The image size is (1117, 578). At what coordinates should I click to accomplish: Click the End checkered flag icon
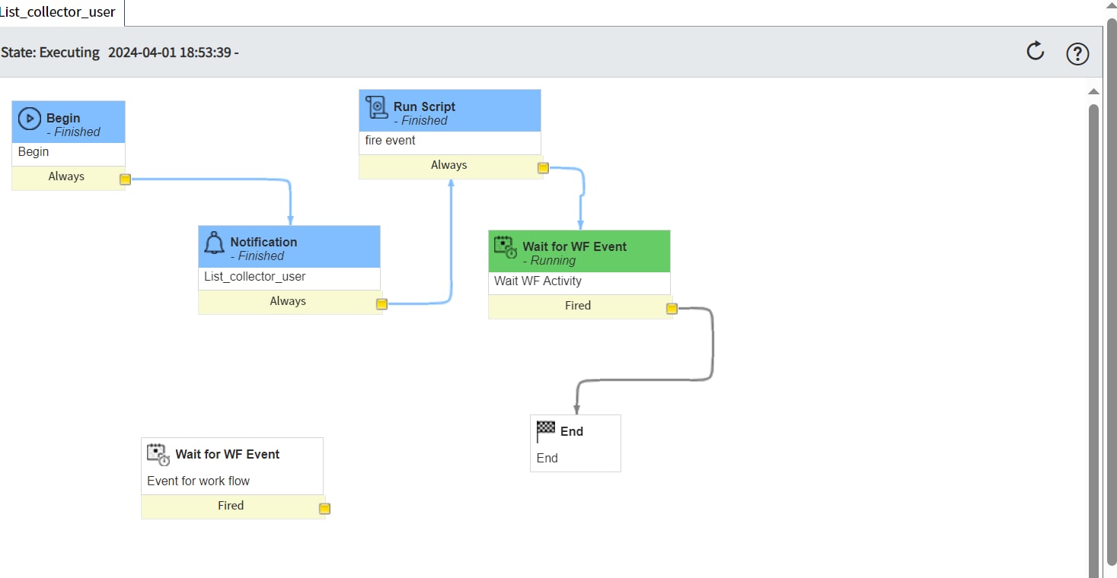pyautogui.click(x=547, y=429)
